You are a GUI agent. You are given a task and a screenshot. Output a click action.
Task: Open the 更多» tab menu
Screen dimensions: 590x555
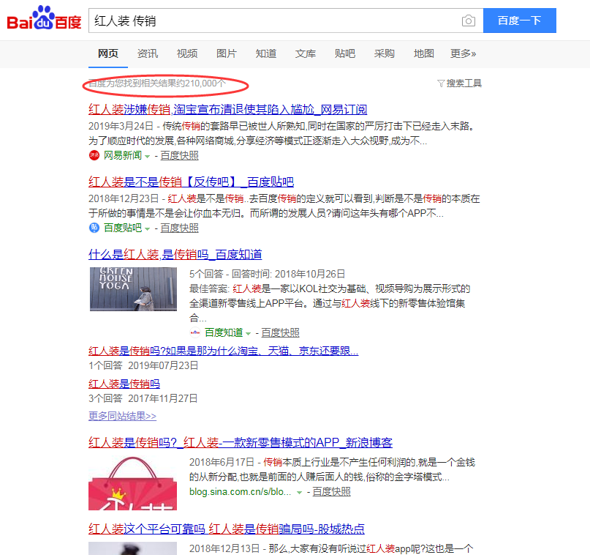click(x=464, y=53)
